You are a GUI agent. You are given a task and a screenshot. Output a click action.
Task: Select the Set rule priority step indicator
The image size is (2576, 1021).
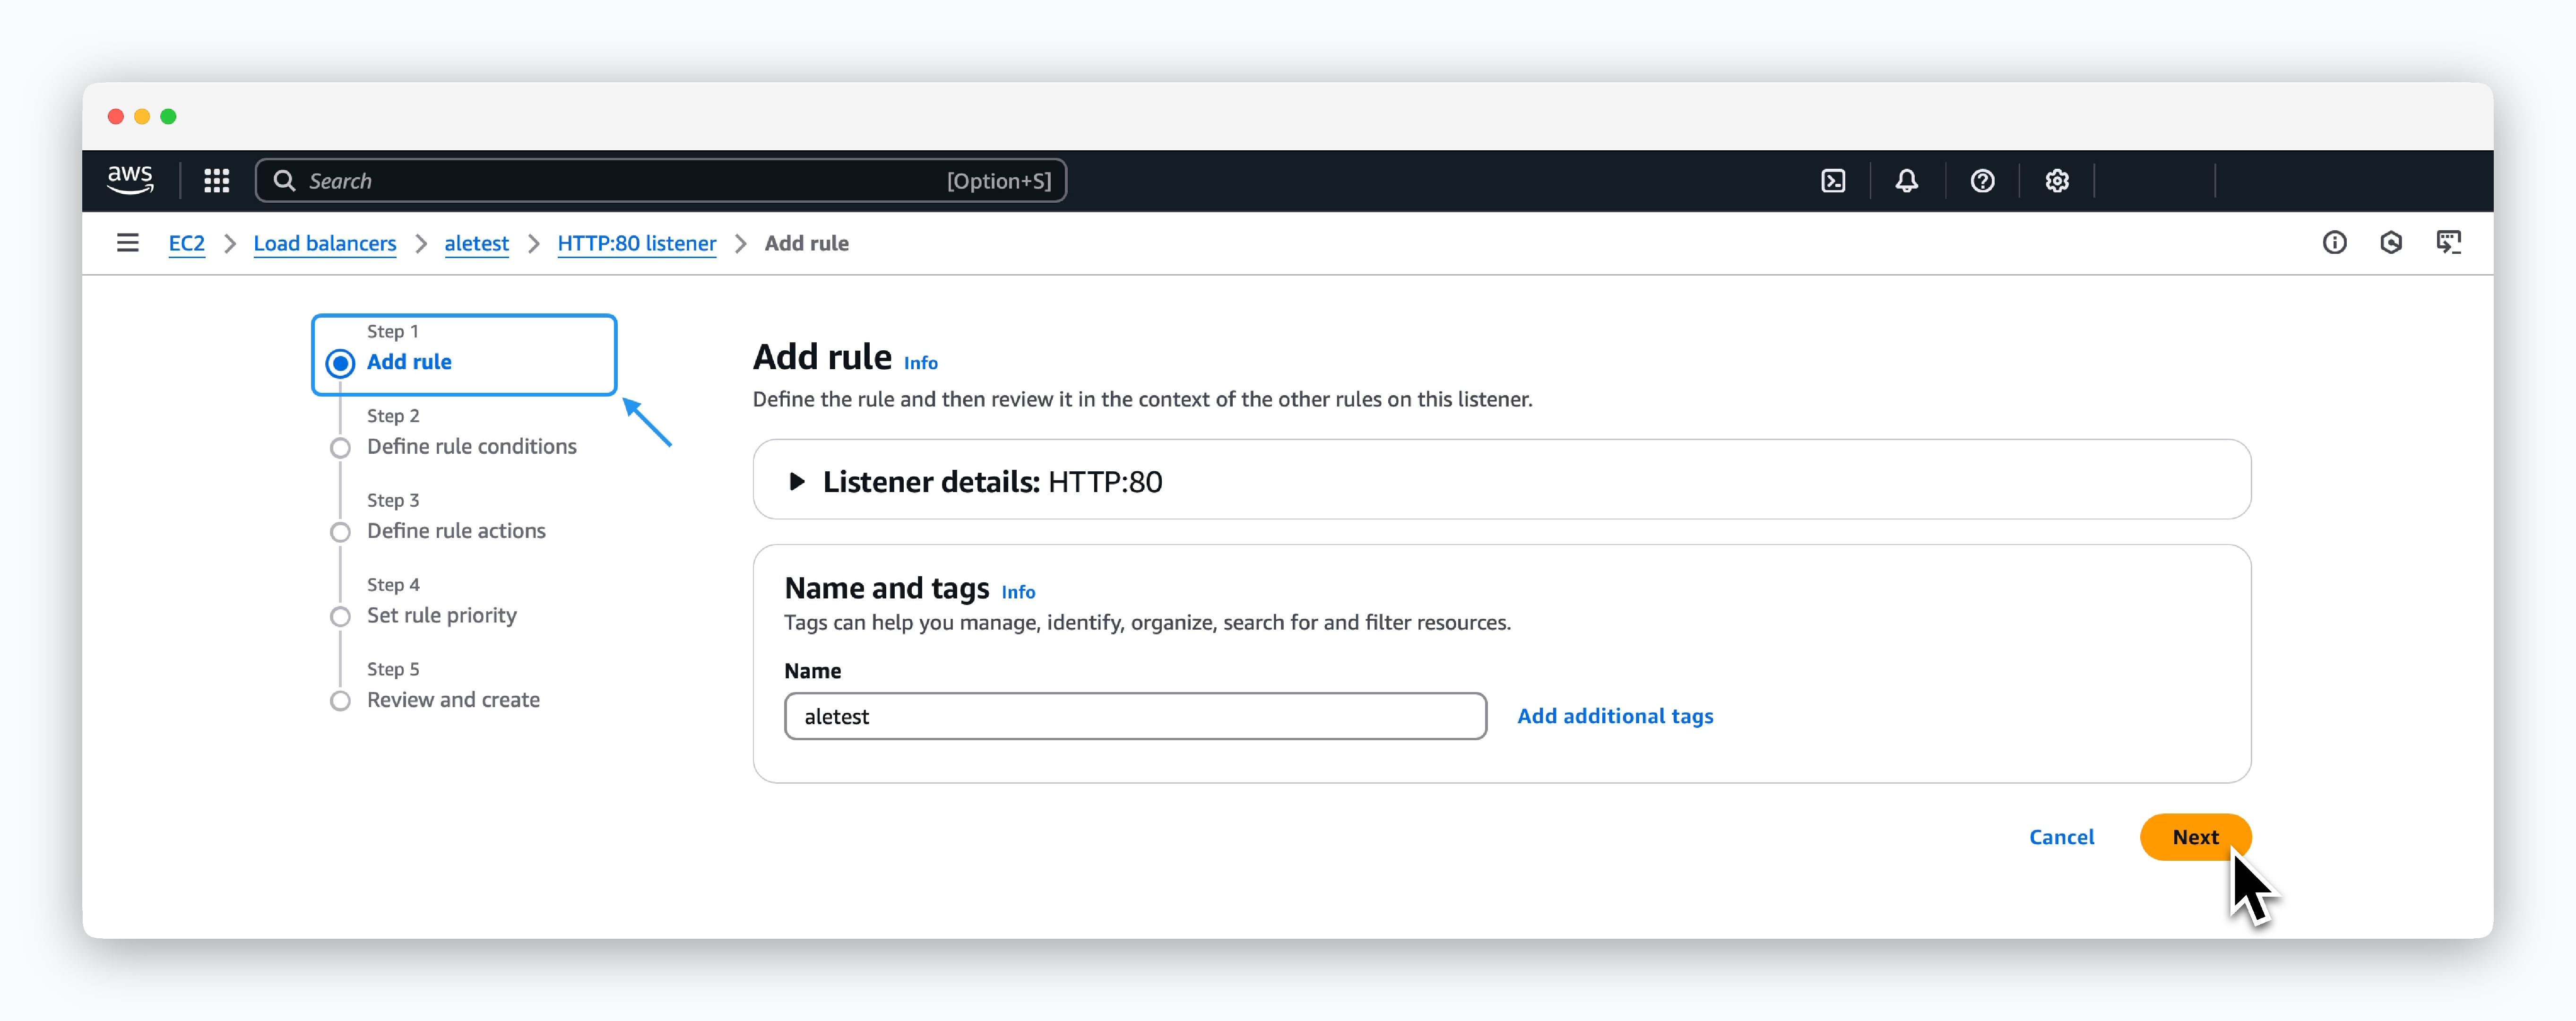(340, 617)
